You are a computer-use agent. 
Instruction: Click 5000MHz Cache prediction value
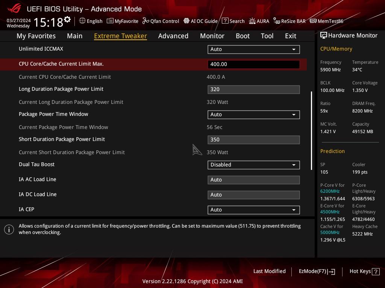[330, 232]
